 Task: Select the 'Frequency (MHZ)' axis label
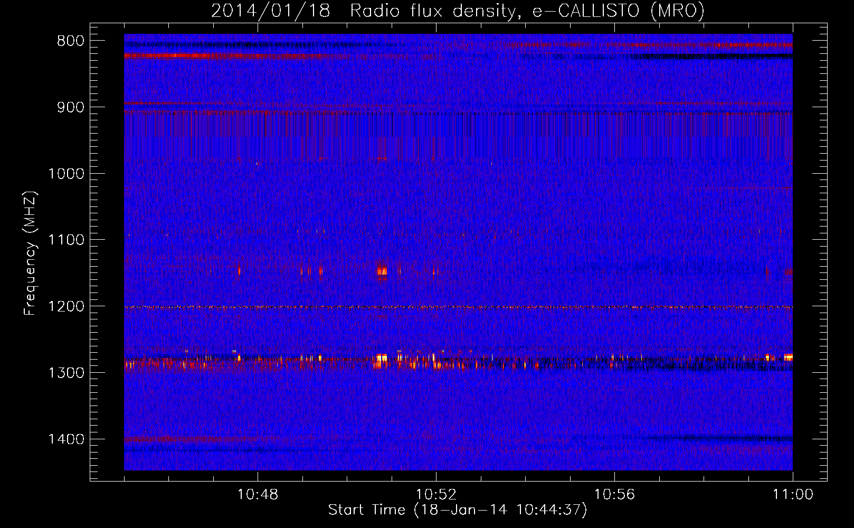[31, 253]
